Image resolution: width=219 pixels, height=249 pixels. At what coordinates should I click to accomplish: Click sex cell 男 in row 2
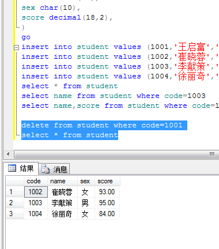(86, 203)
